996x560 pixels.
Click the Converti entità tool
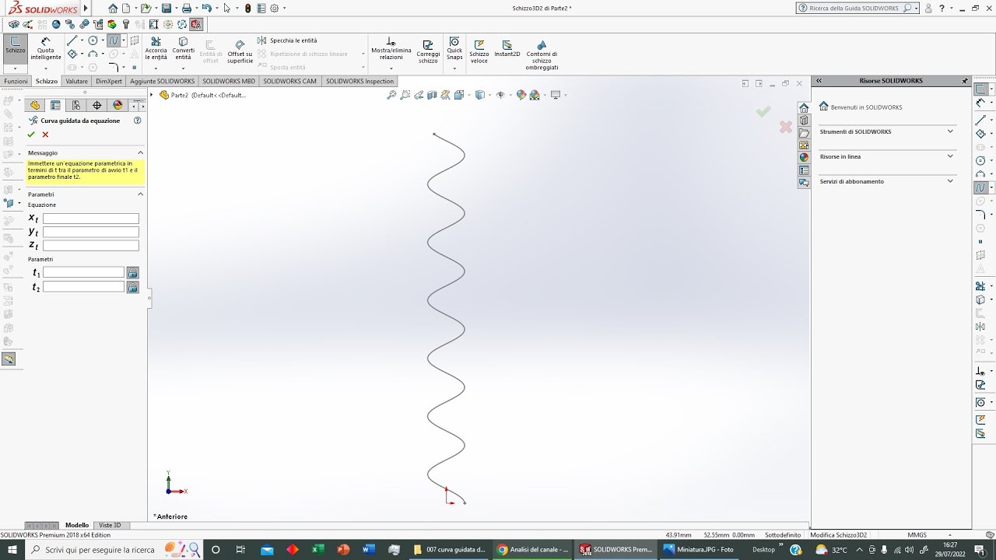click(183, 48)
